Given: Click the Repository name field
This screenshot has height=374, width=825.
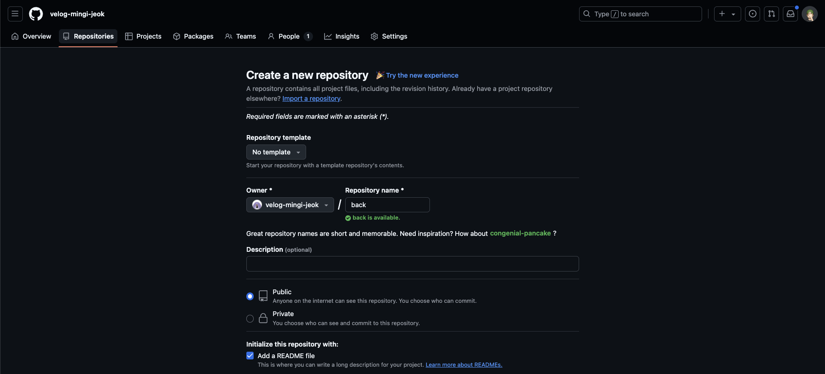Looking at the screenshot, I should tap(387, 205).
